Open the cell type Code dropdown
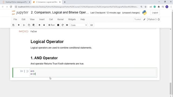The height and width of the screenshot is (97, 173). click(79, 25)
